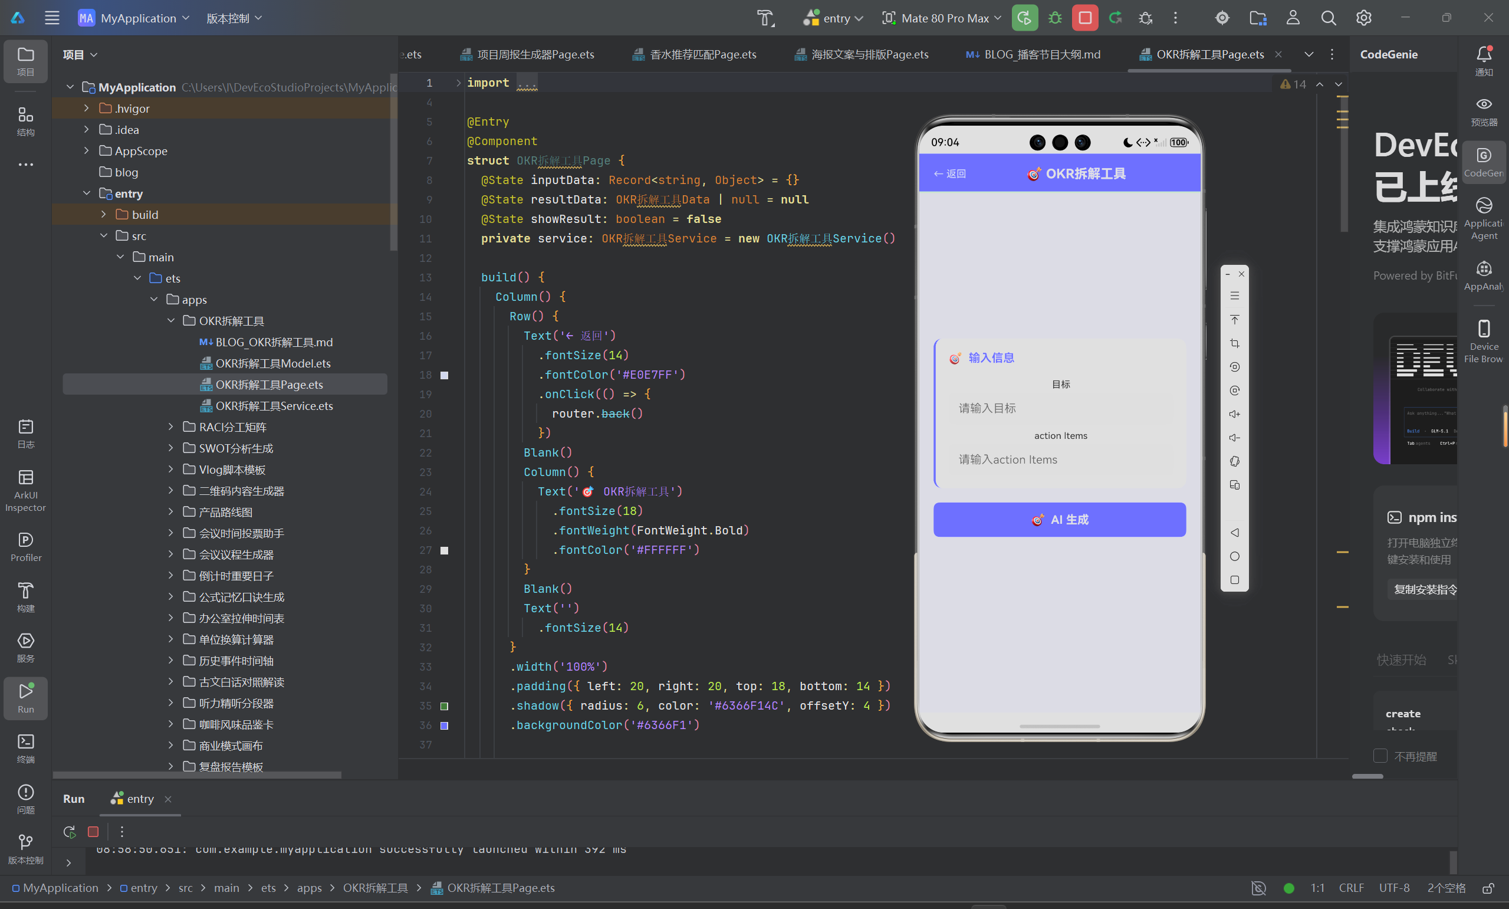Click the emulator screenshot crop icon
Screen dimensions: 1509x909
tap(1235, 343)
